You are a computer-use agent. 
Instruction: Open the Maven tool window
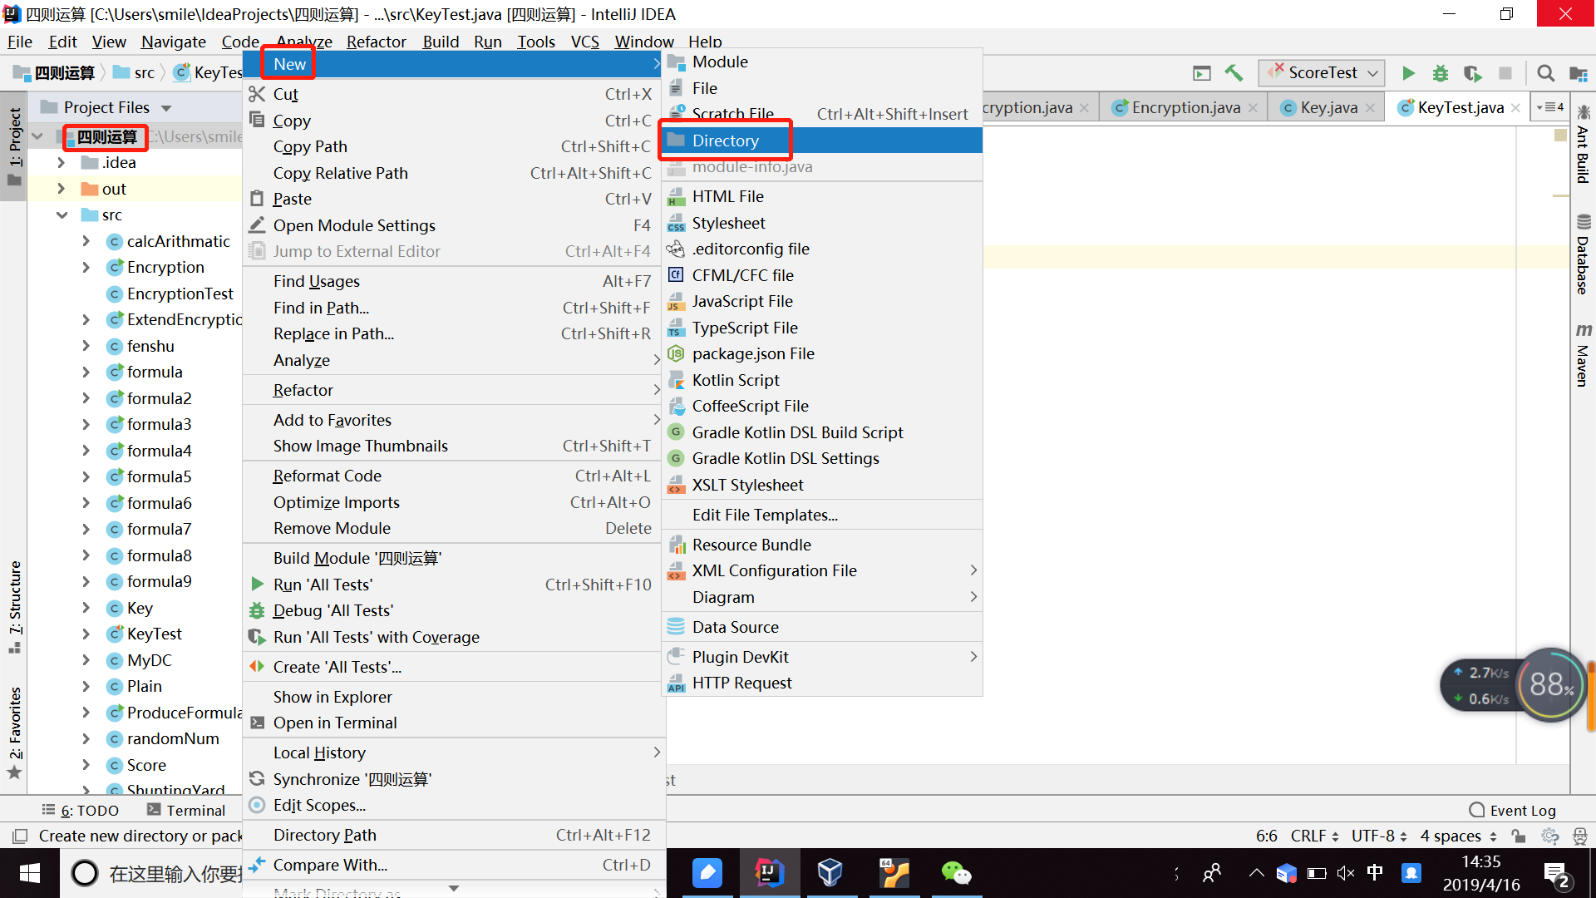tap(1583, 356)
